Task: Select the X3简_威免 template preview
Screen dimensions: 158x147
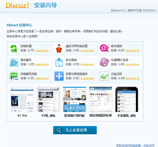Action: [x=48, y=99]
